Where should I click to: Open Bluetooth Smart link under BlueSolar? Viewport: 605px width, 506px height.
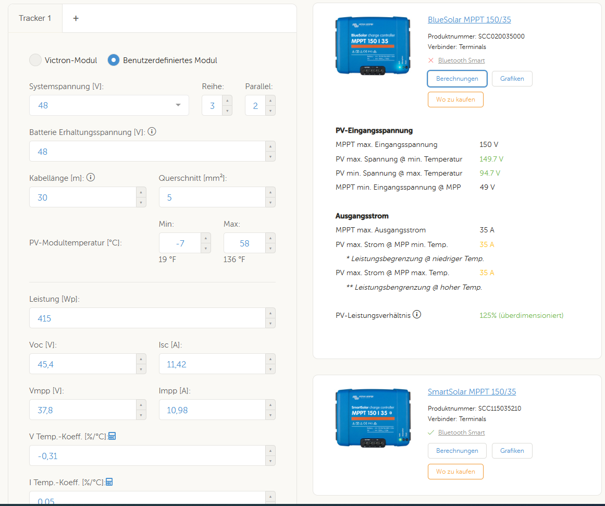click(x=462, y=60)
